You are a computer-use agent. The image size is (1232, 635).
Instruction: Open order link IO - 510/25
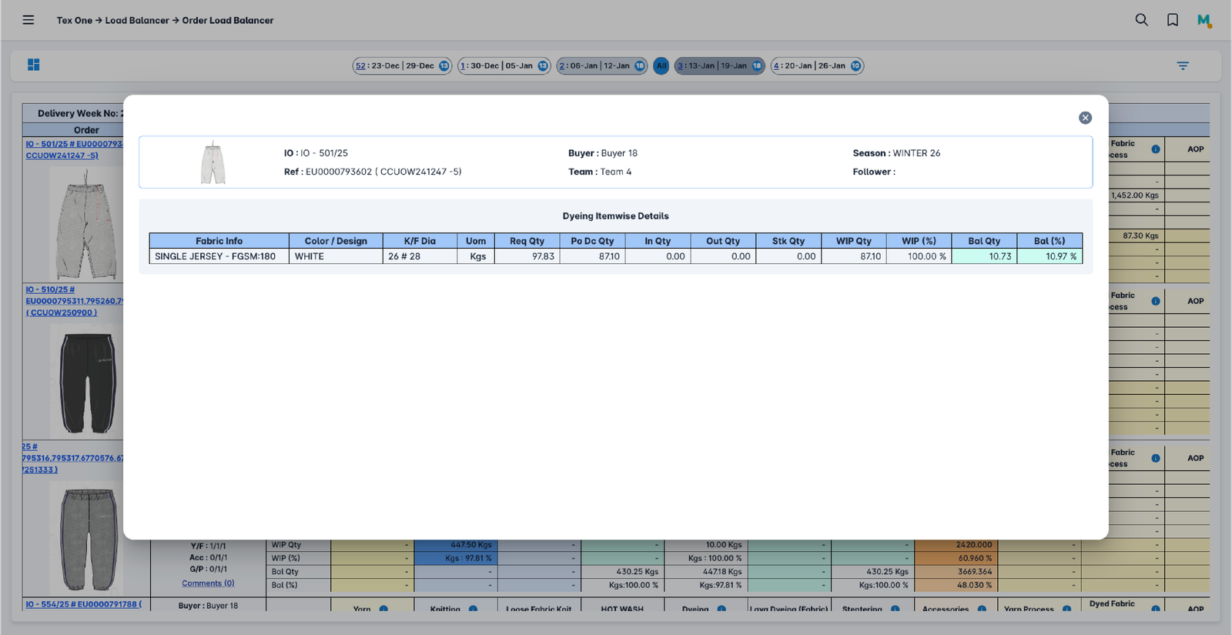point(50,290)
